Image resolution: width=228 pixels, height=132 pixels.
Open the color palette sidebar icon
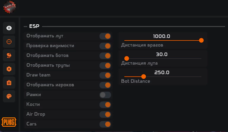coord(9,96)
